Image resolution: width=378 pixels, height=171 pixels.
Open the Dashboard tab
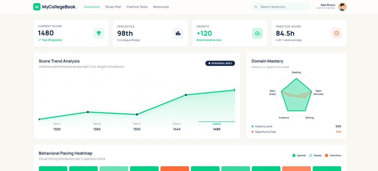(92, 7)
